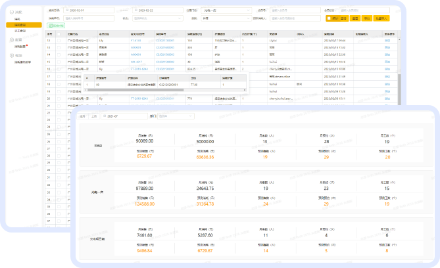Click the rightmost input field on the first filter row

(364, 11)
